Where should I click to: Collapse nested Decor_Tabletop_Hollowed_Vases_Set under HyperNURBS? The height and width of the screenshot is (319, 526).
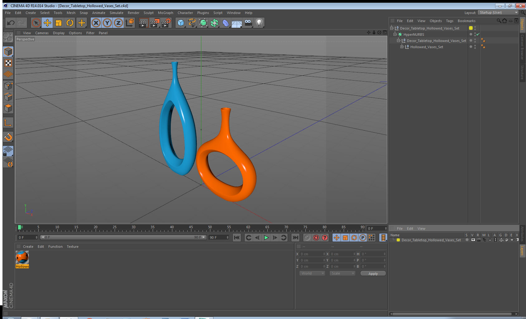coord(399,41)
